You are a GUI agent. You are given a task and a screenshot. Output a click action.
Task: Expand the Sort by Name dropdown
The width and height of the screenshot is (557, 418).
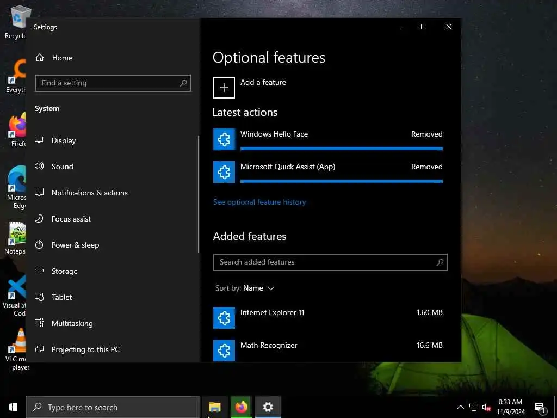[244, 288]
